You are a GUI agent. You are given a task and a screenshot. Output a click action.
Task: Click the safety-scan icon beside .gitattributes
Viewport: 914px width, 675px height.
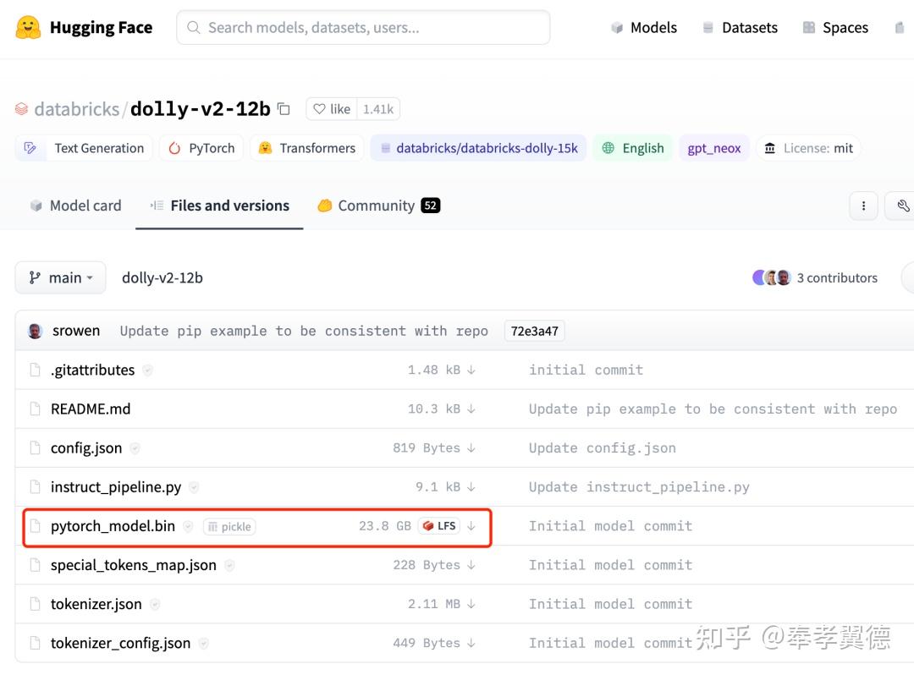(147, 370)
